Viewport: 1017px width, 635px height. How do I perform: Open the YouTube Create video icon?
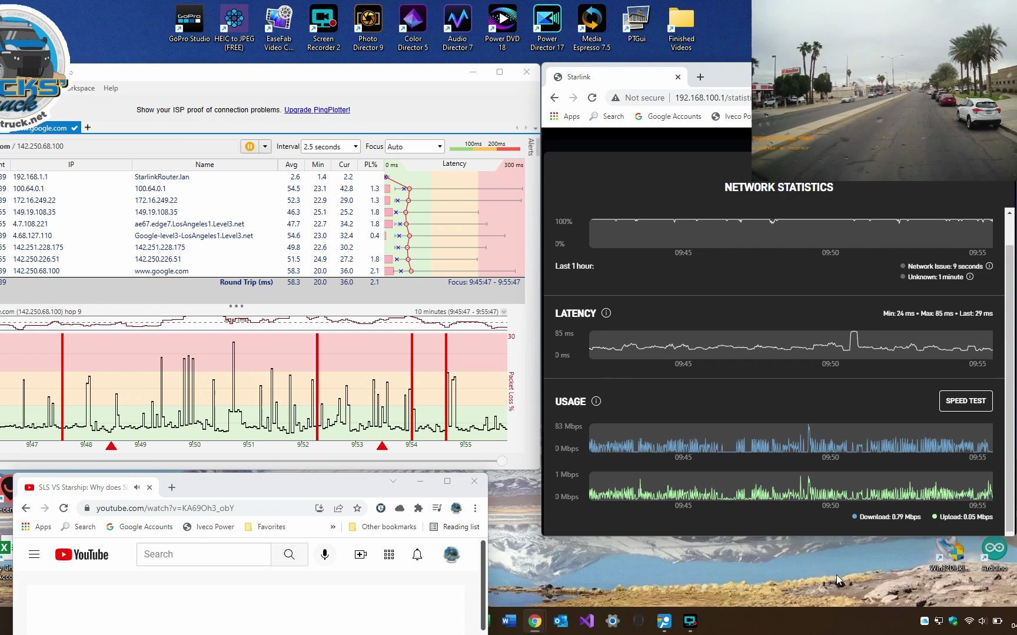(361, 554)
